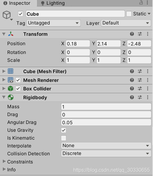Open Transform preset settings icon
Viewport: 153px width, 176px height.
140,34
